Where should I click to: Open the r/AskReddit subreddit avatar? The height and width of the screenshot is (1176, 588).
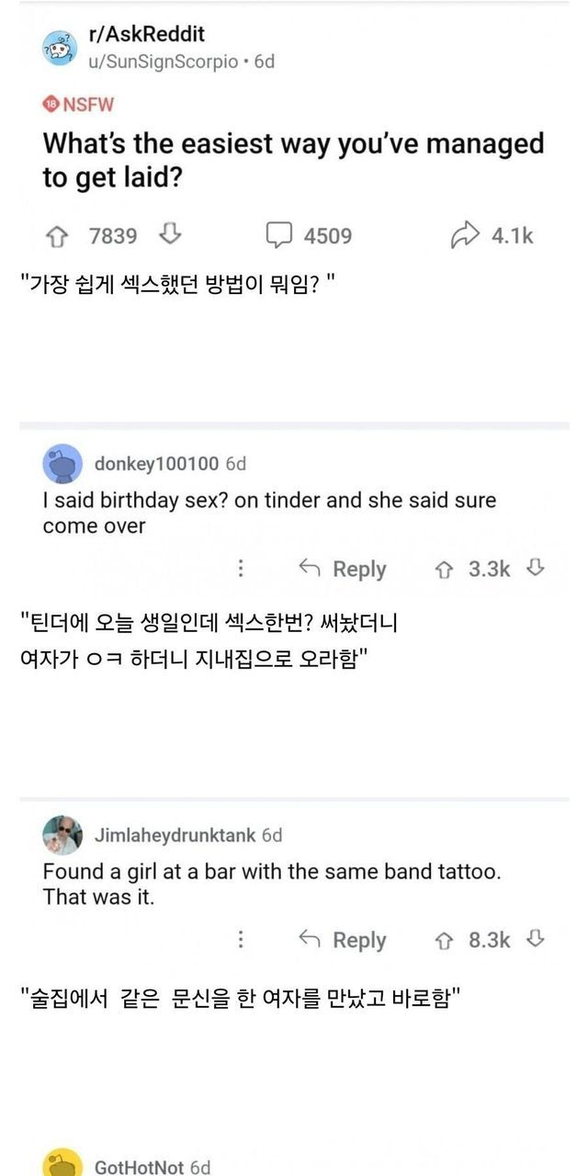coord(61,48)
